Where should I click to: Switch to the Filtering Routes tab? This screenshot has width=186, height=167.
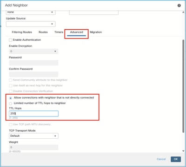[x=22, y=32]
